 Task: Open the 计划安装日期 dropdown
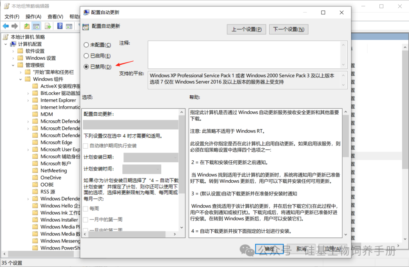[151, 157]
